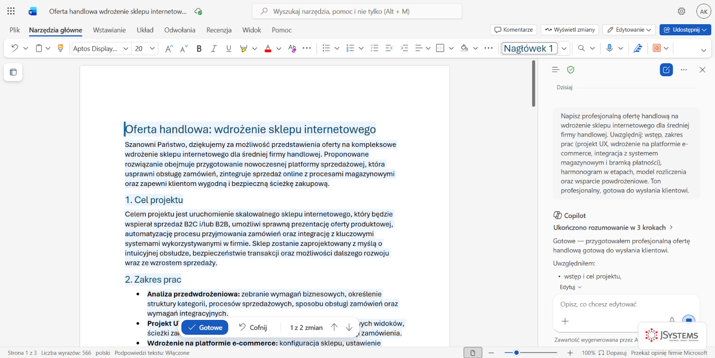Toggle text highlight color

pyautogui.click(x=243, y=48)
